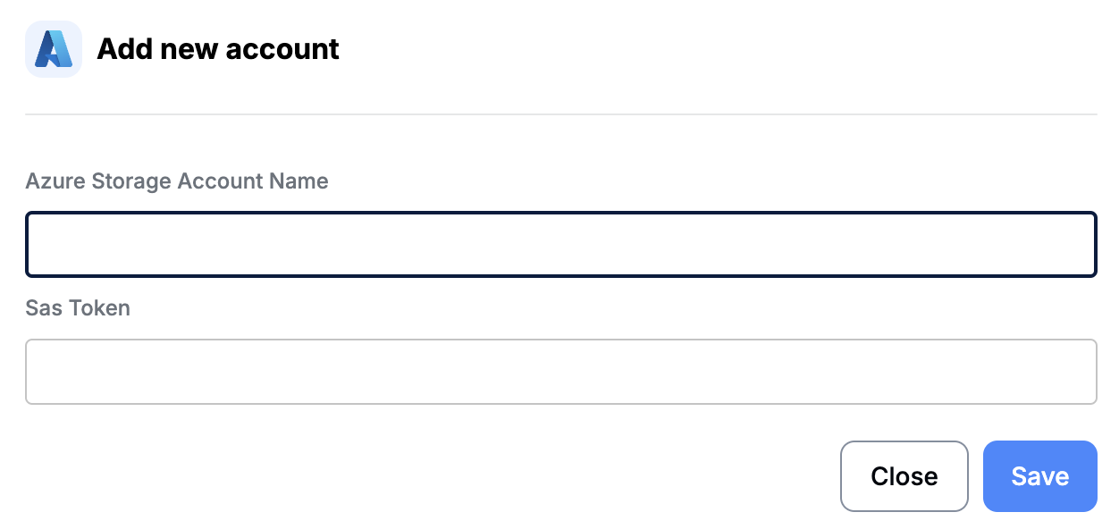This screenshot has width=1119, height=529.
Task: Click the "Azure Storage Account Name" label
Action: click(177, 181)
